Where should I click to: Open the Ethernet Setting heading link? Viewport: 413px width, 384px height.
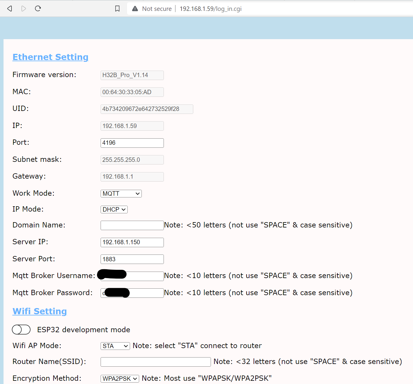click(50, 57)
